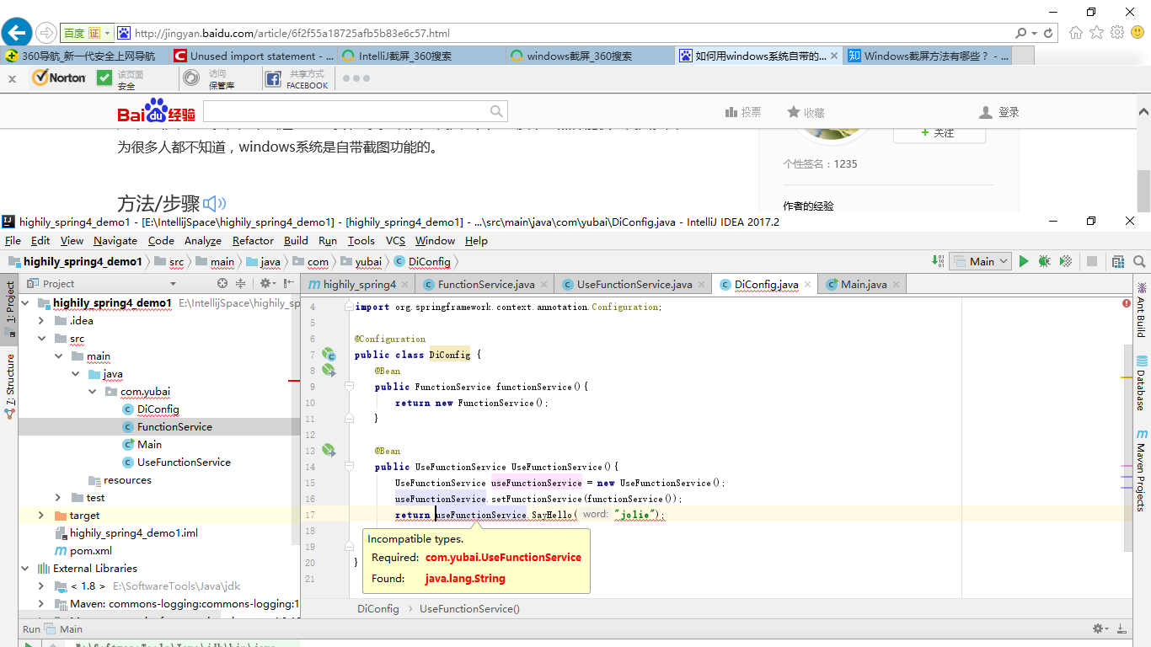Expand the < 1.8 > JDK library node

[41, 586]
